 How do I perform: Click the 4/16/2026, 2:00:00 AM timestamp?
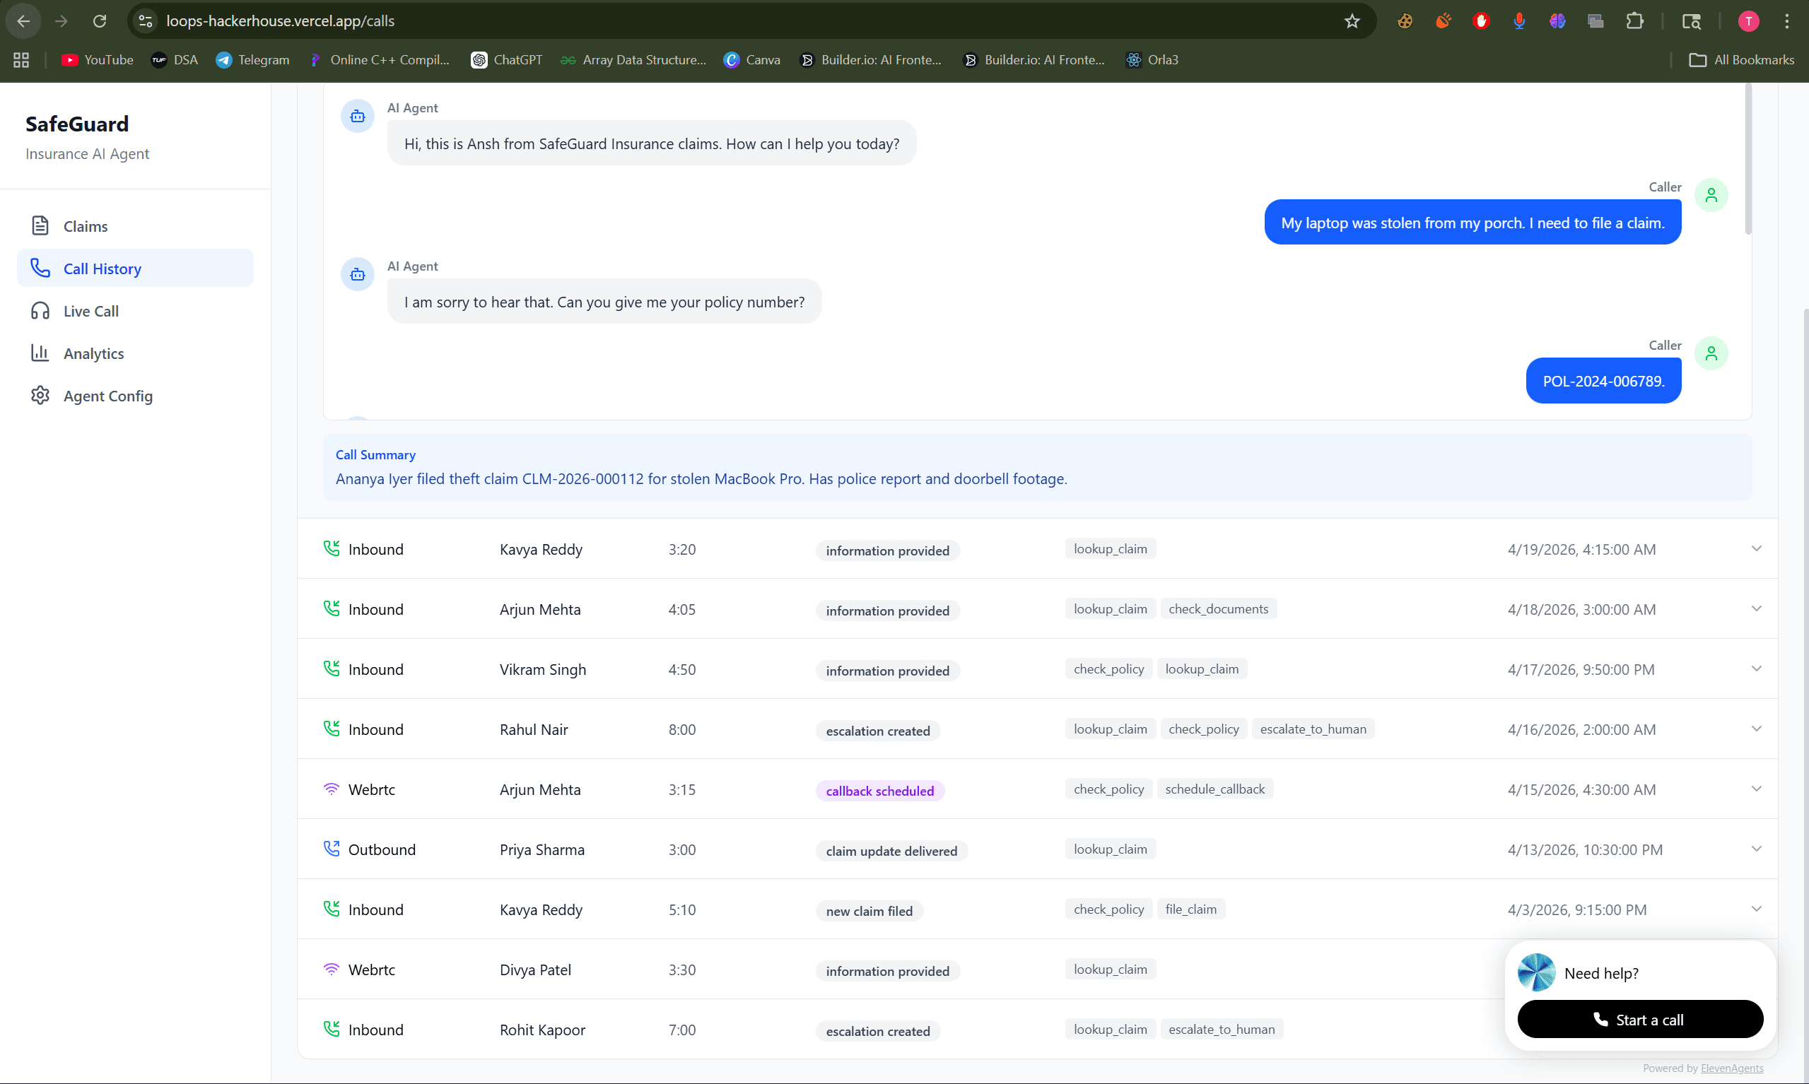[x=1581, y=730]
